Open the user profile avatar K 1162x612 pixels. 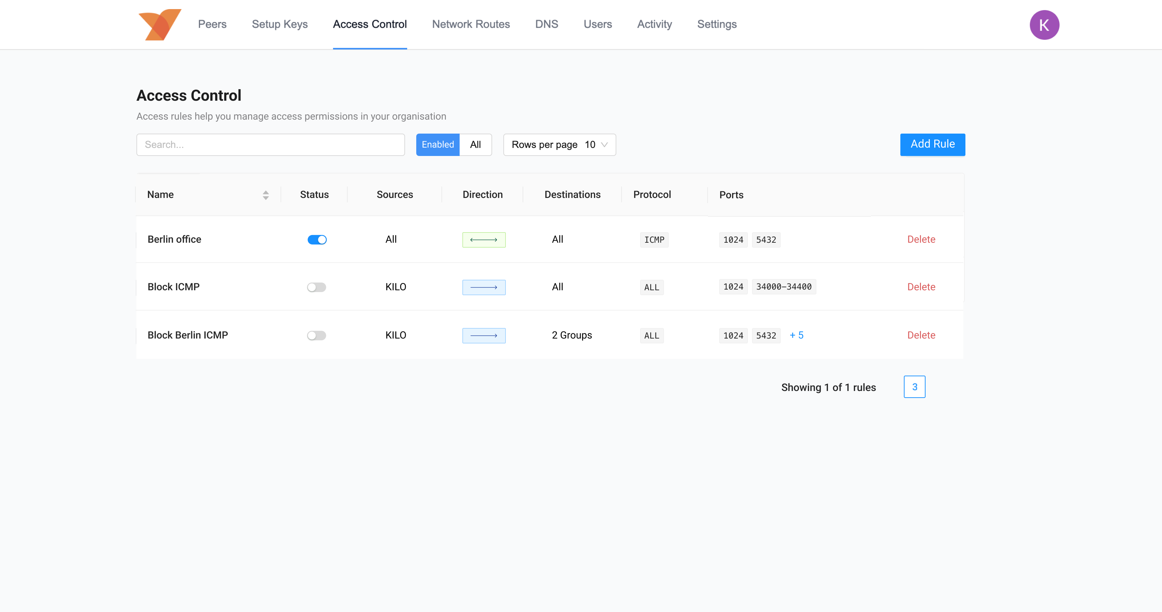pyautogui.click(x=1045, y=24)
